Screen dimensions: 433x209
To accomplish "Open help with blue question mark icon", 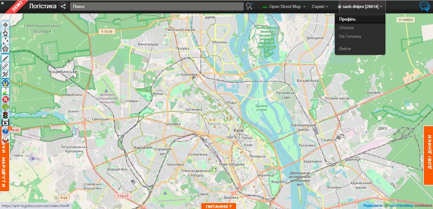I will tap(5, 131).
